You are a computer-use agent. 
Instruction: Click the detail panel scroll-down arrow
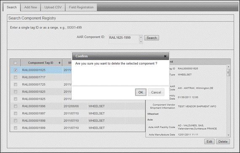point(228,135)
